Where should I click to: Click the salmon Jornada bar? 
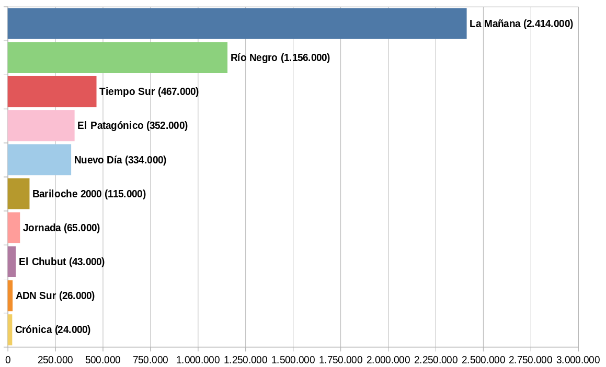14,228
